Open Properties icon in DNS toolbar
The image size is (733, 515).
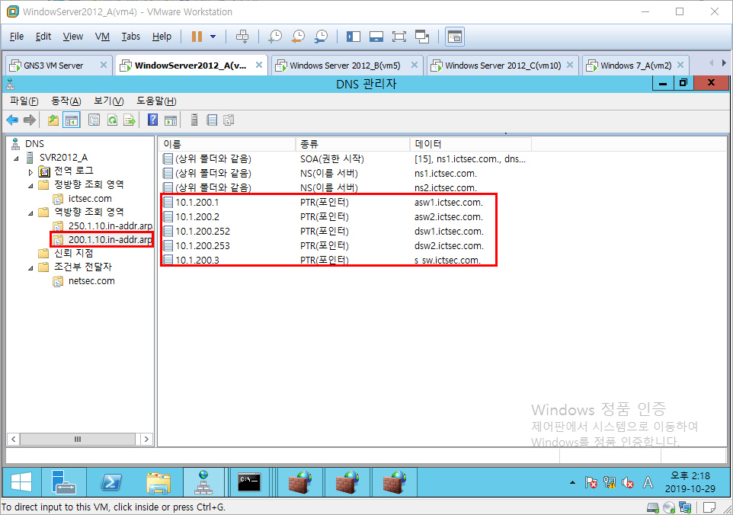pos(94,120)
